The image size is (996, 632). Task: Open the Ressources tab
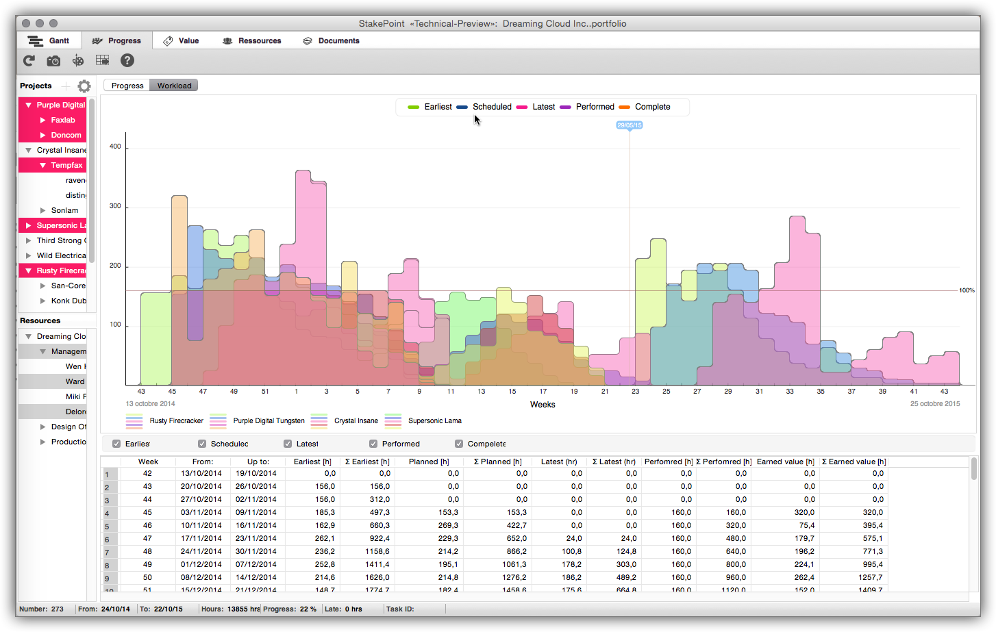(x=251, y=40)
